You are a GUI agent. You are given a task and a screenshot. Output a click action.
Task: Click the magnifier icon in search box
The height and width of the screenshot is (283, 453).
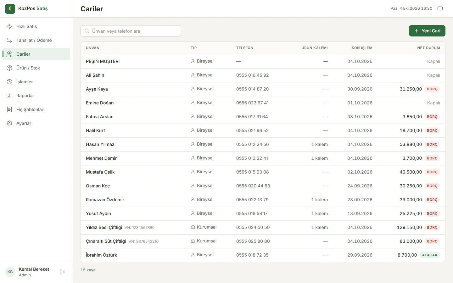click(87, 31)
